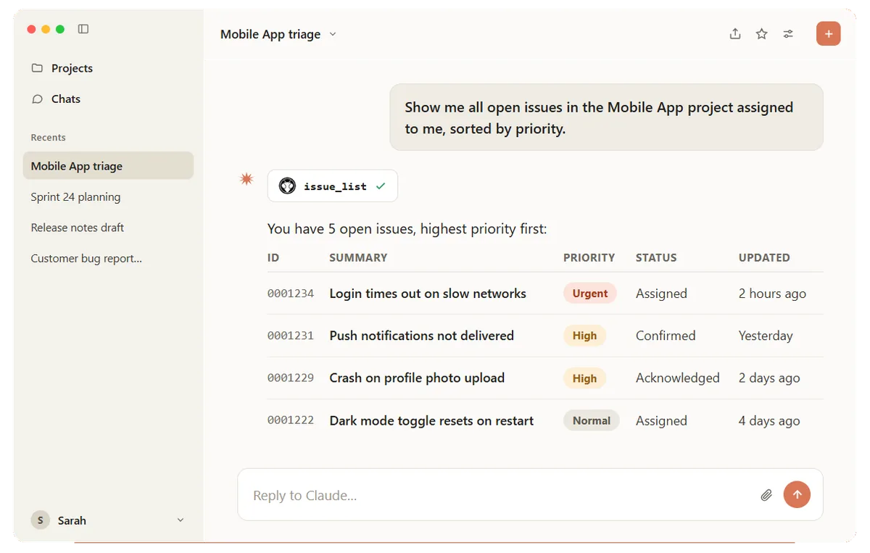Click the Normal priority badge
Viewport: 870px width, 553px height.
click(591, 420)
